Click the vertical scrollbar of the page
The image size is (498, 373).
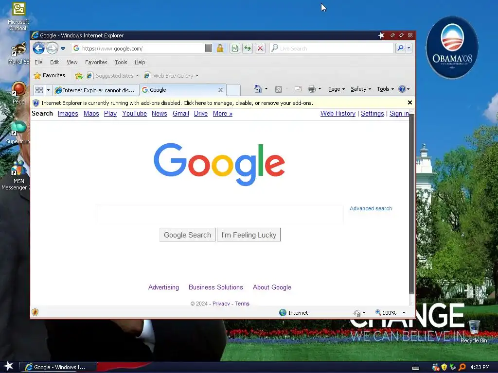coord(411,203)
